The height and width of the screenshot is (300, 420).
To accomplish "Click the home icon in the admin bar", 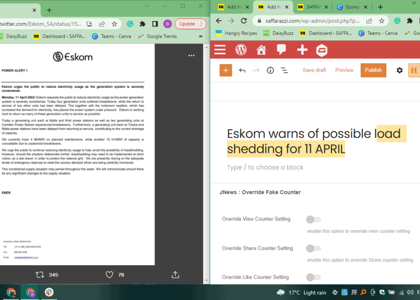I will 261,50.
